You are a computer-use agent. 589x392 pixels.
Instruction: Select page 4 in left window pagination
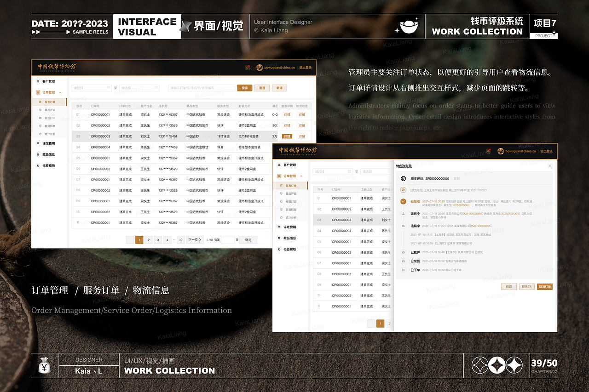click(x=167, y=240)
